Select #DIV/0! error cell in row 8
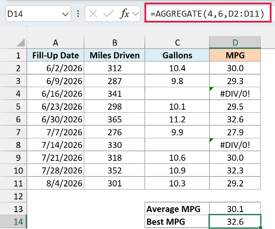275x229 pixels. point(235,145)
